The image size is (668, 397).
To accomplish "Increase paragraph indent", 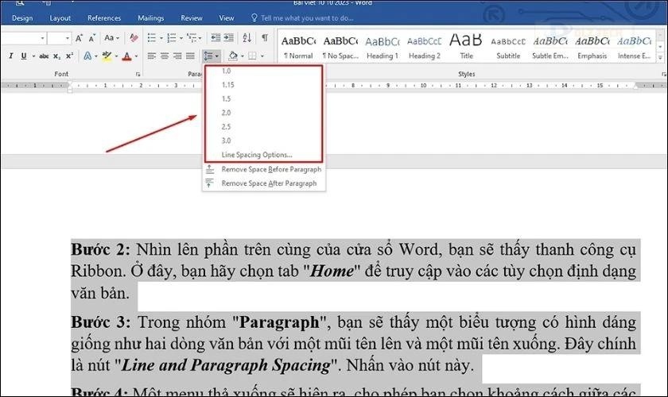I will pos(229,37).
